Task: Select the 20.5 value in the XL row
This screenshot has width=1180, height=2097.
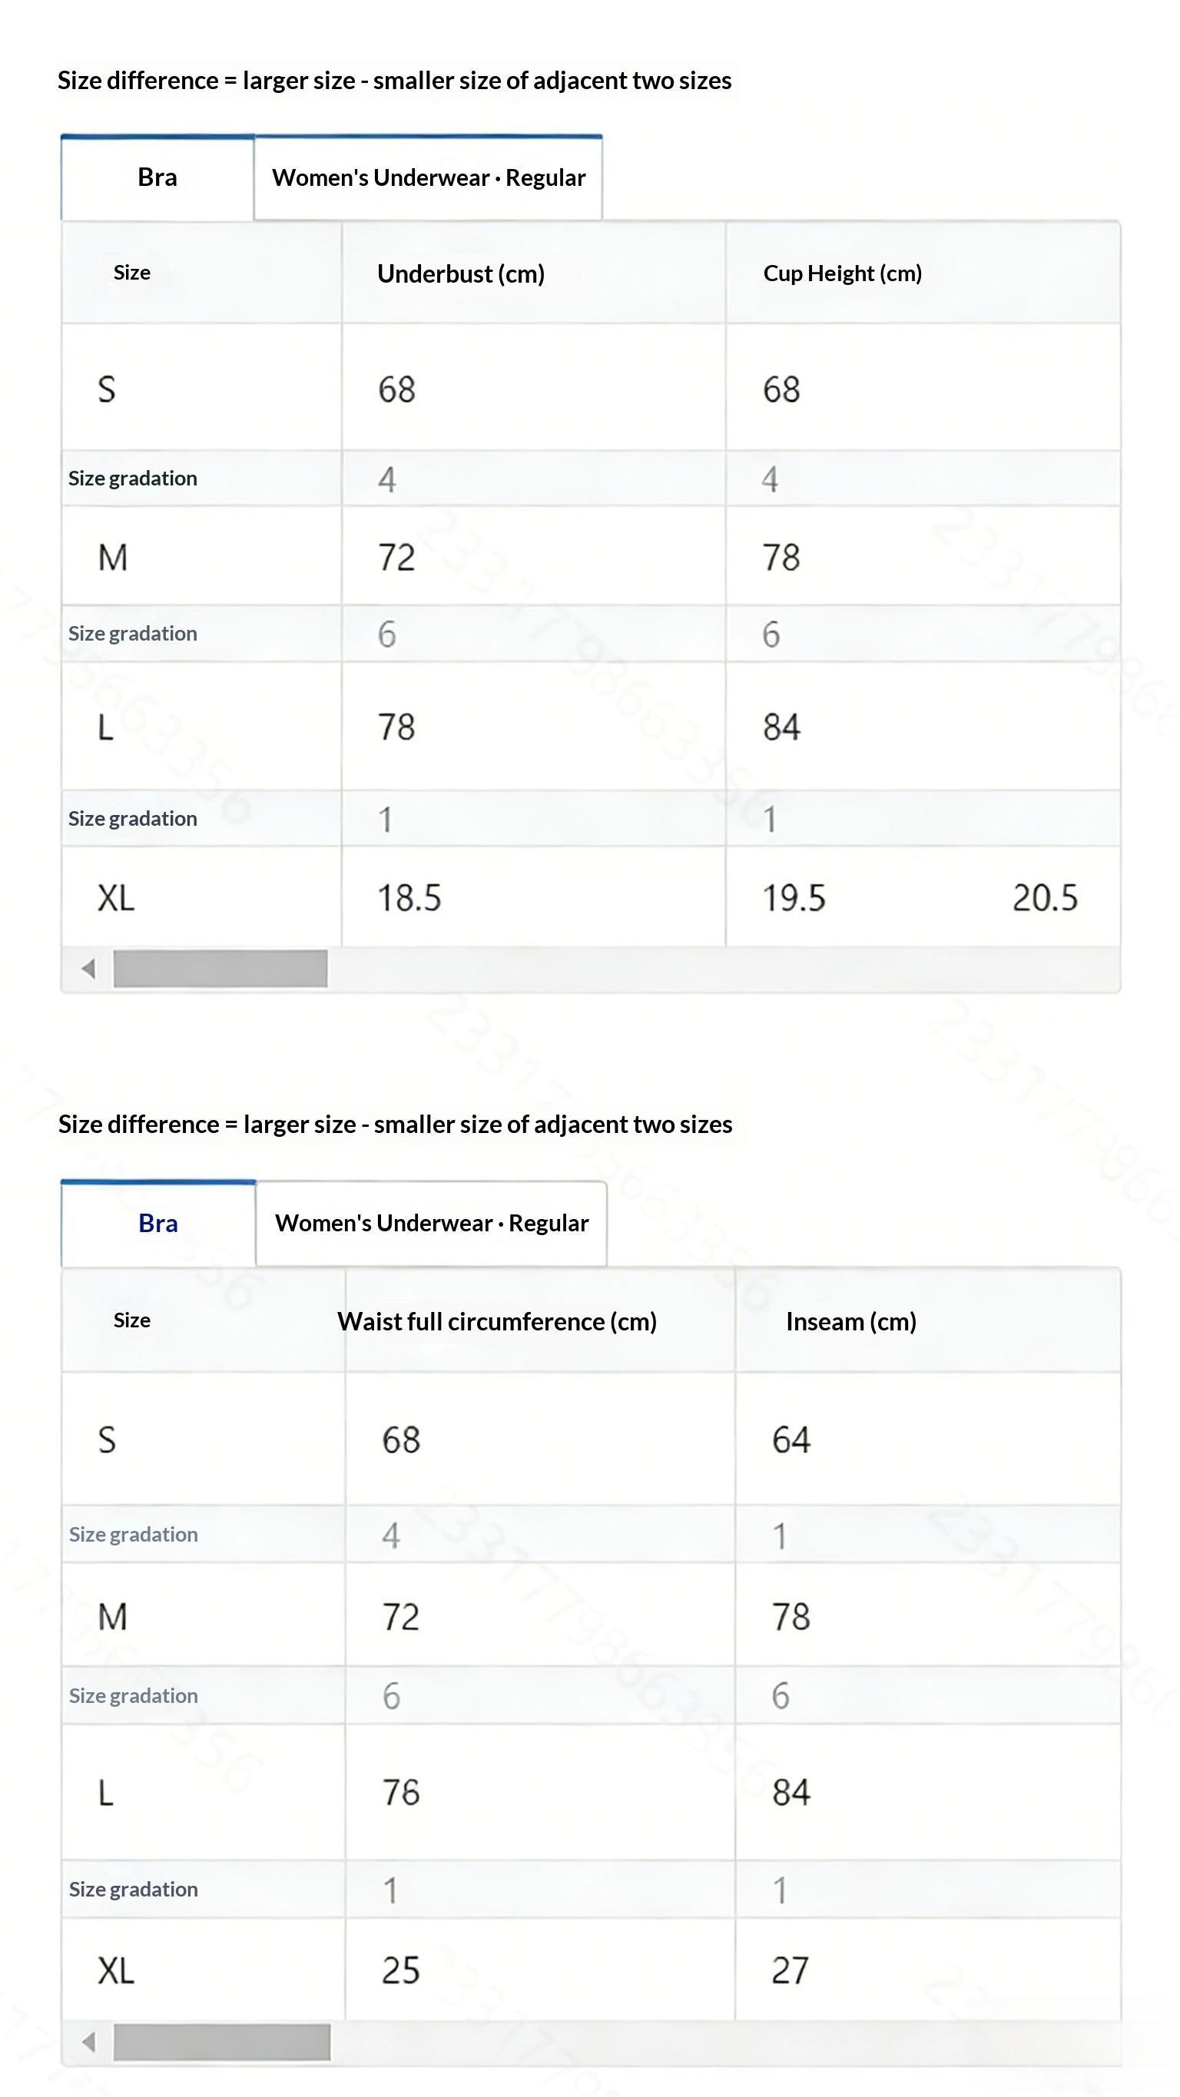Action: pos(1045,898)
